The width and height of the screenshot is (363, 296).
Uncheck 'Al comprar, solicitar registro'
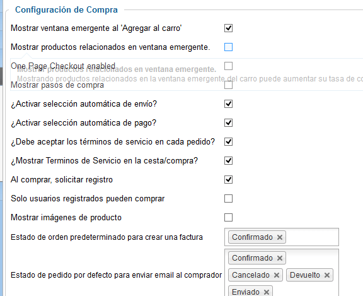(228, 180)
